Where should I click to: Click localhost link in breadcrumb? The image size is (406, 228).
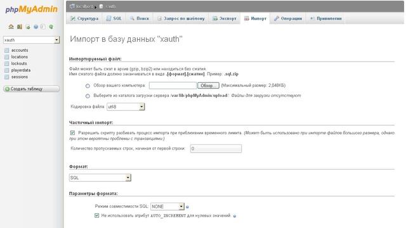(84, 6)
